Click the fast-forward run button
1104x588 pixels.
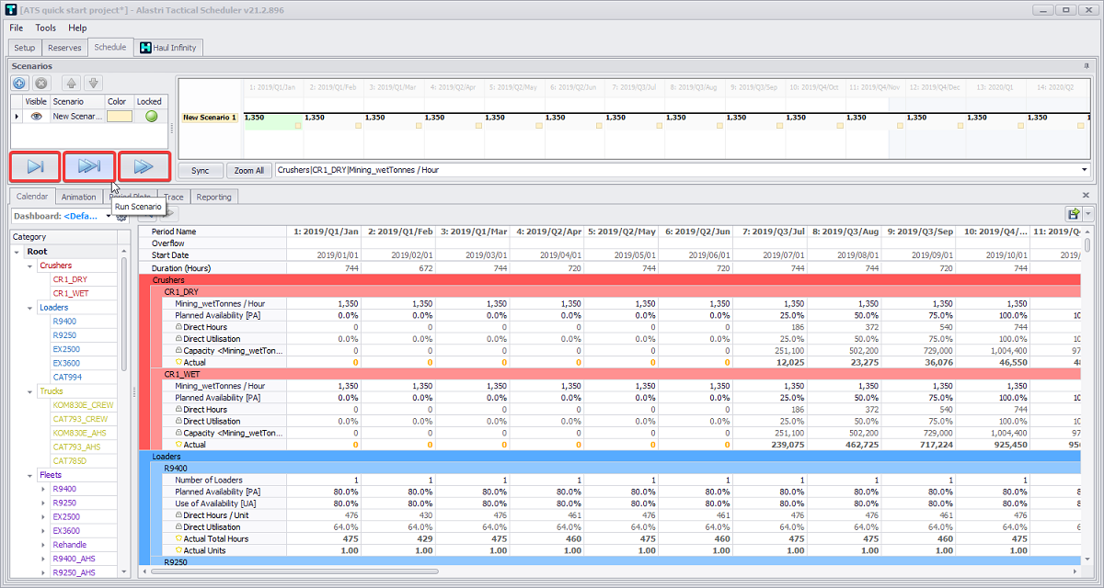[144, 166]
